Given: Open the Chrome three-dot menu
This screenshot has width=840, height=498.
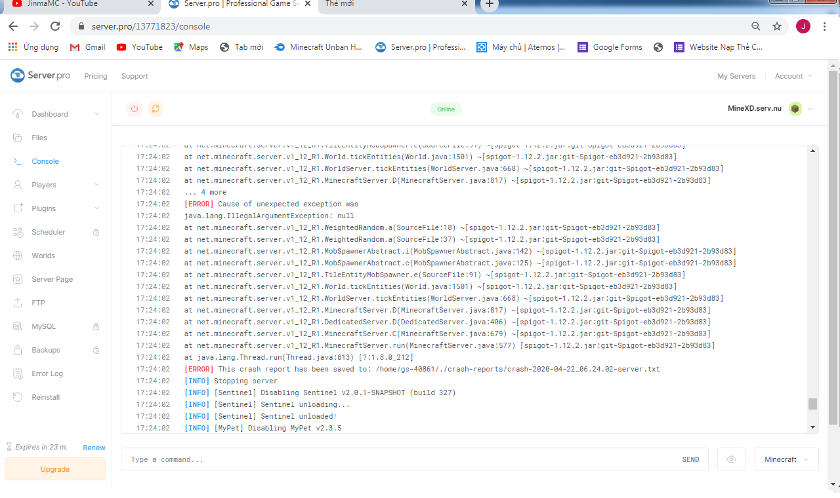Looking at the screenshot, I should coord(824,26).
